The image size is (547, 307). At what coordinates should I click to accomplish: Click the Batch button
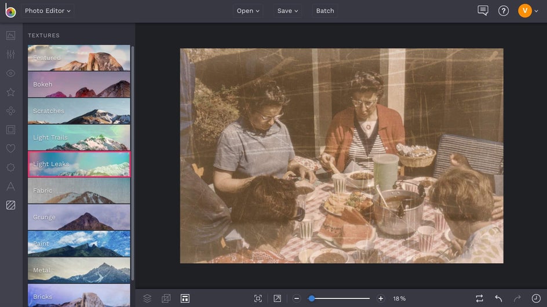coord(324,10)
